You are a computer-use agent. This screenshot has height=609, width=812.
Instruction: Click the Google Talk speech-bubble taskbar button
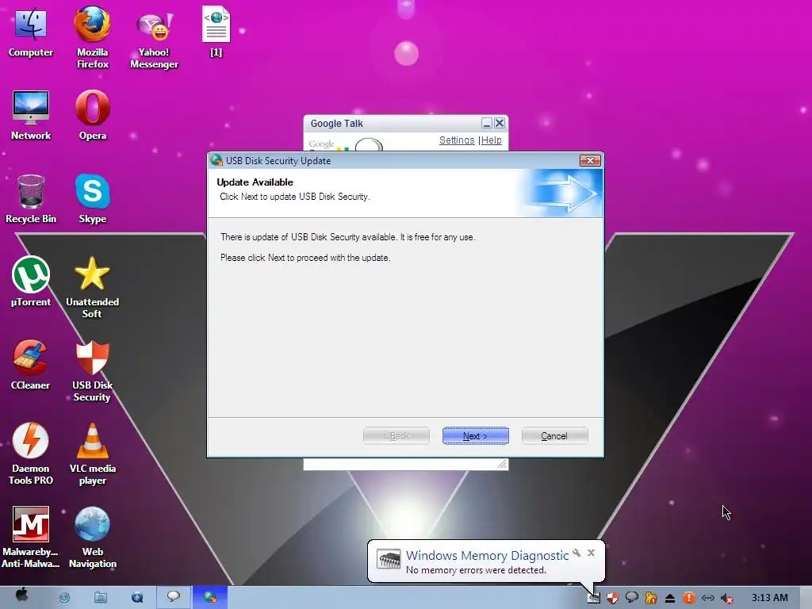click(174, 597)
